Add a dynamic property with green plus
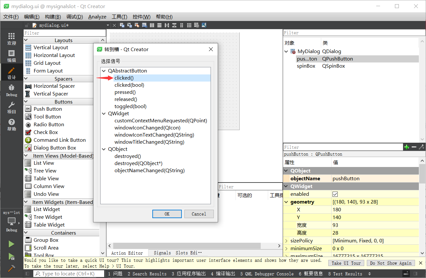The height and width of the screenshot is (278, 426). click(x=407, y=147)
